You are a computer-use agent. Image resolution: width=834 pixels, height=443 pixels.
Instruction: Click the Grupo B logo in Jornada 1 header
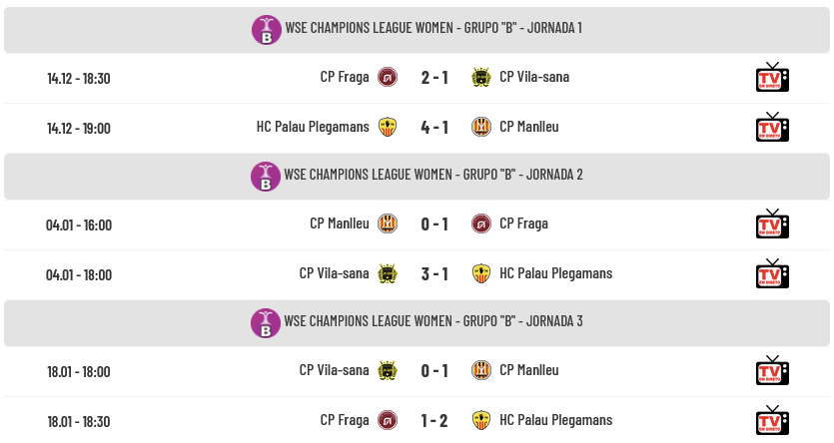[267, 30]
